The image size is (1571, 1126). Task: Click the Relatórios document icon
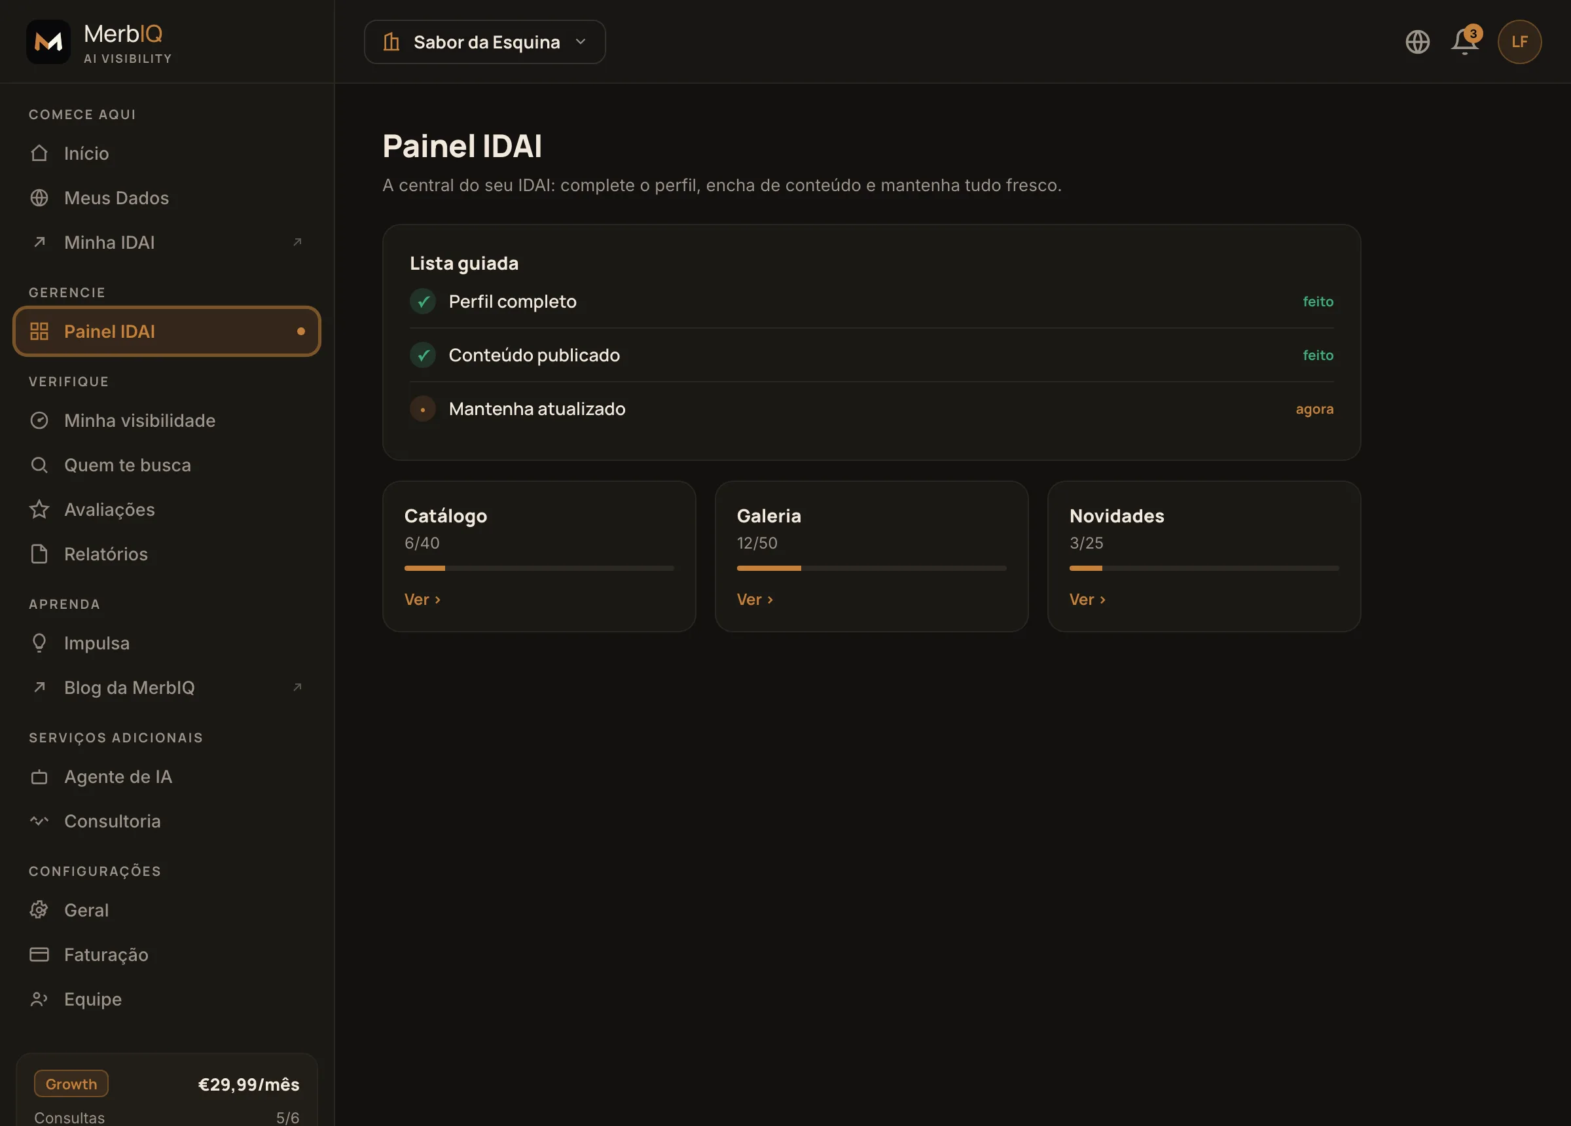click(x=39, y=554)
